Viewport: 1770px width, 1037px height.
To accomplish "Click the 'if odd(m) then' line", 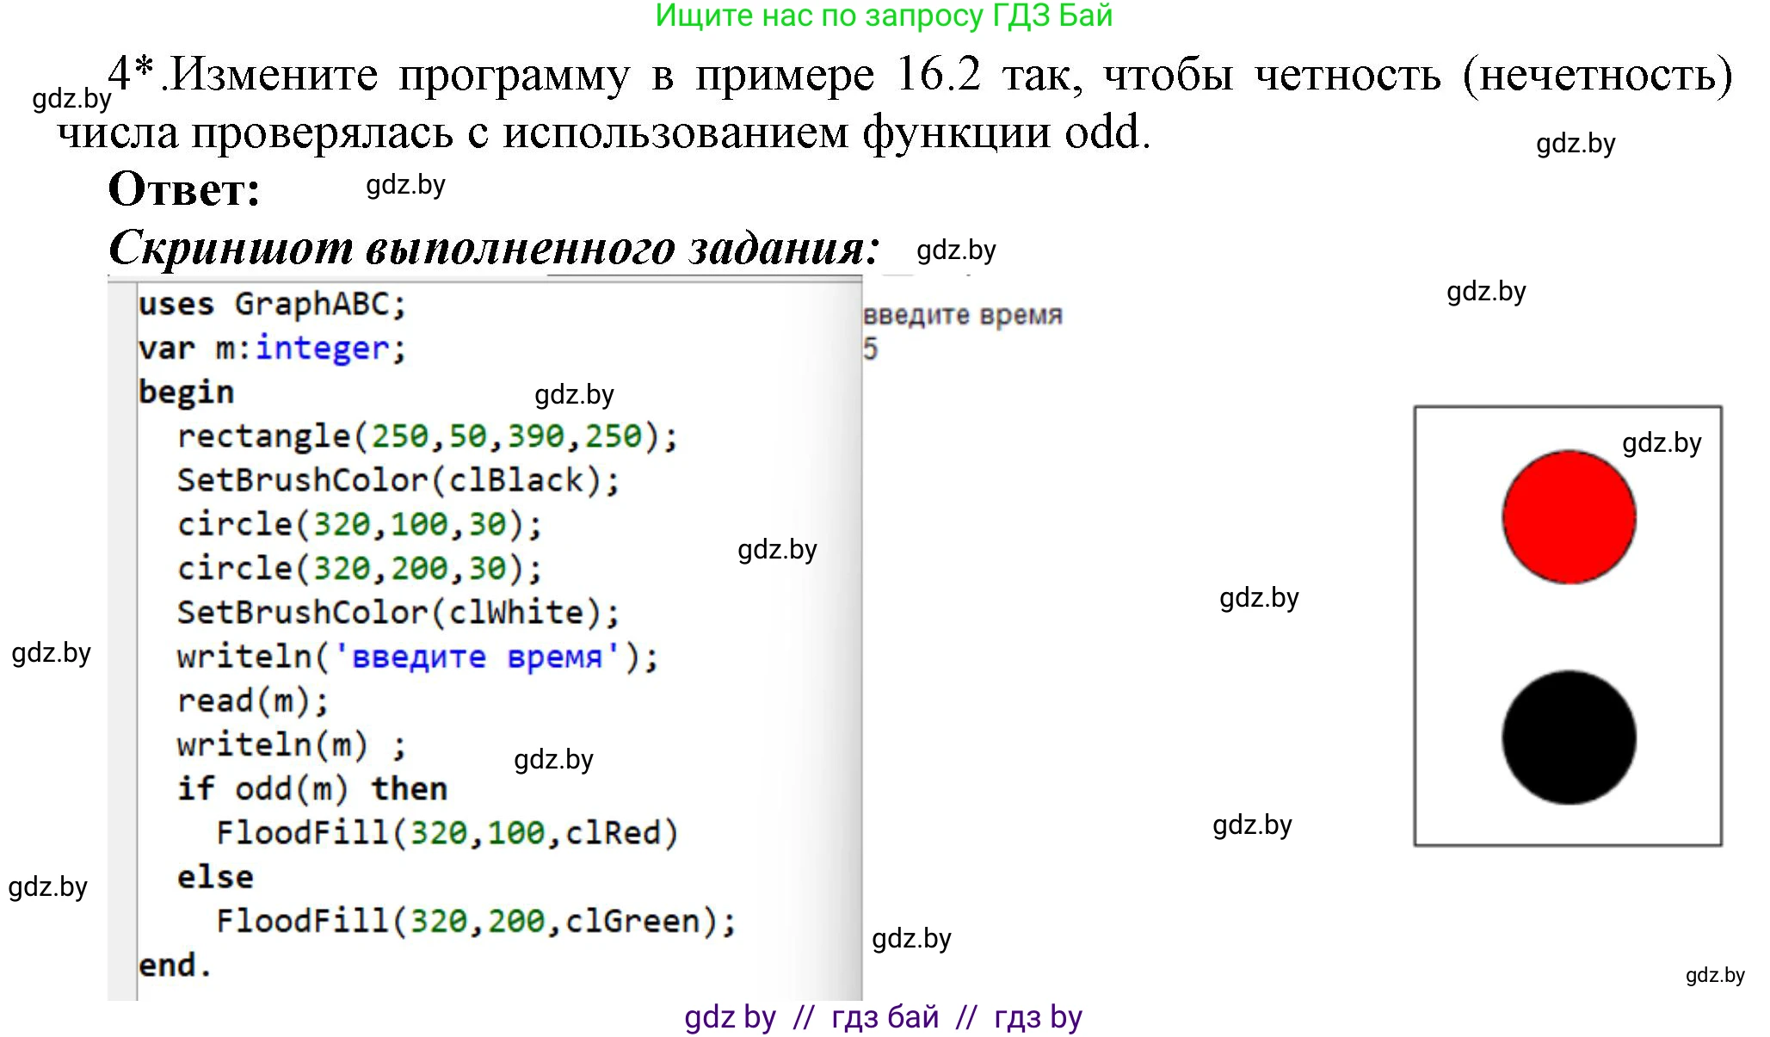I will coord(311,788).
